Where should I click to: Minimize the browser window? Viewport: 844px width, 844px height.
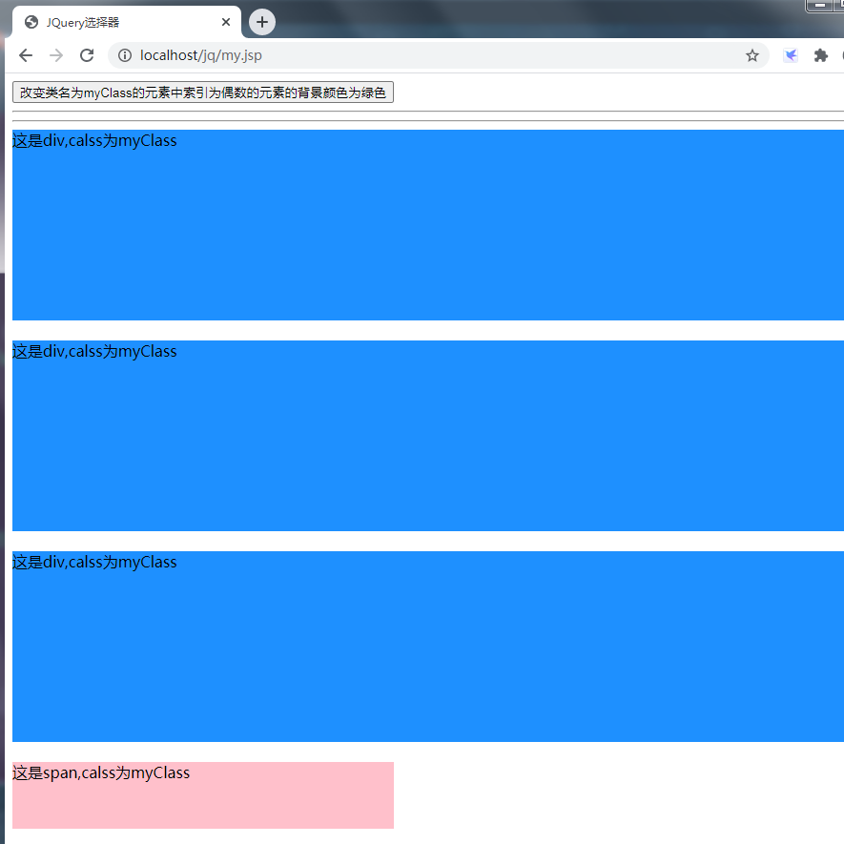tap(820, 6)
